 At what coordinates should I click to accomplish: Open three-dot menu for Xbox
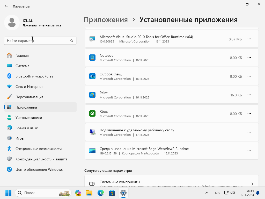click(249, 113)
